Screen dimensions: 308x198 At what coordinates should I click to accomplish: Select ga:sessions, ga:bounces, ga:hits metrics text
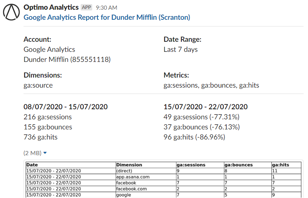tap(211, 85)
